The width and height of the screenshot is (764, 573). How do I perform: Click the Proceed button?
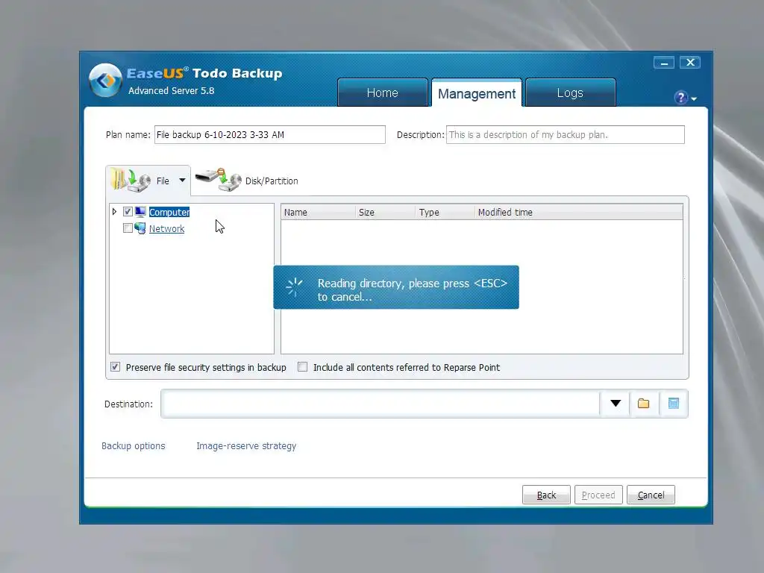pyautogui.click(x=598, y=495)
